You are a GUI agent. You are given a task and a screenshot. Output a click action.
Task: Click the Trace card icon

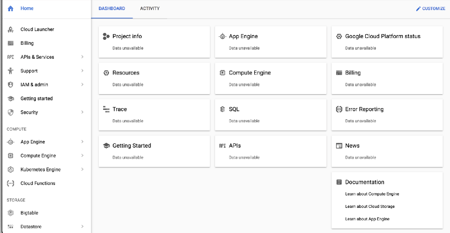[106, 109]
